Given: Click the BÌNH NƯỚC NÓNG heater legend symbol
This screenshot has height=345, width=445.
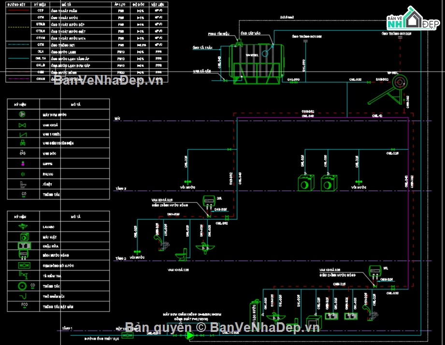Looking at the screenshot, I should coord(24,255).
